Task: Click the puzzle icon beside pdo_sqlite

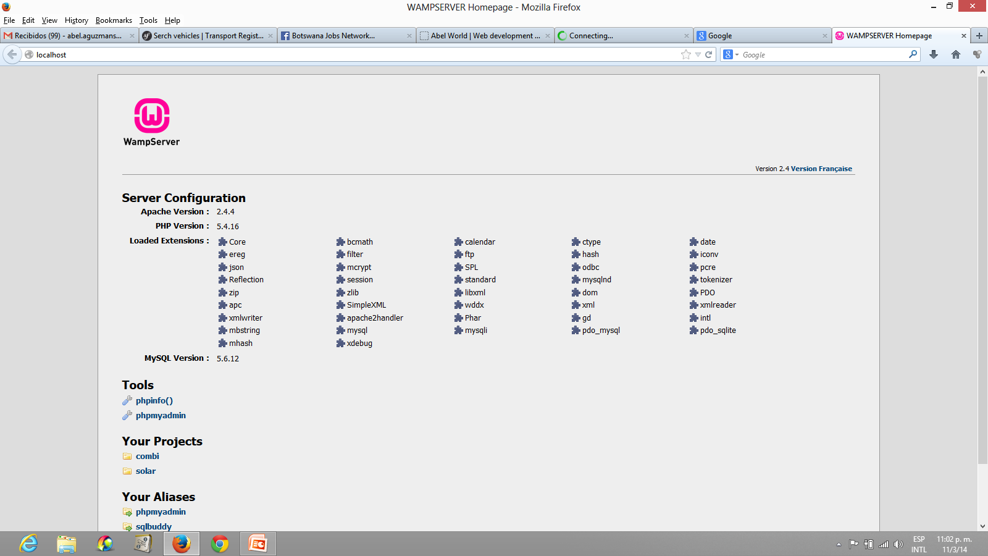Action: tap(693, 331)
